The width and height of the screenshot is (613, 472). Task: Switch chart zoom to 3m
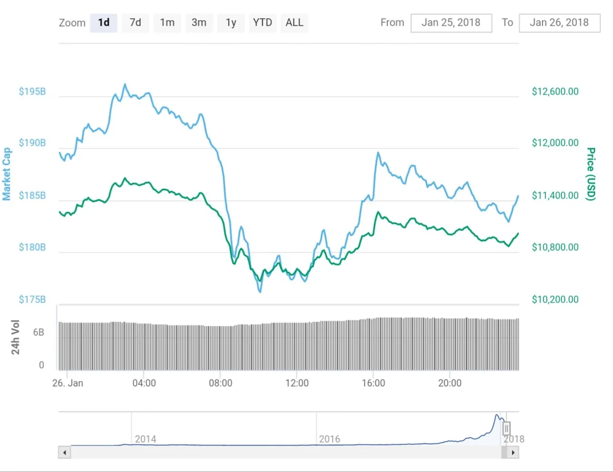[x=199, y=23]
